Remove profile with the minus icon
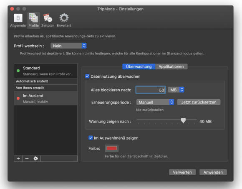This screenshot has height=189, width=242. pos(27,158)
